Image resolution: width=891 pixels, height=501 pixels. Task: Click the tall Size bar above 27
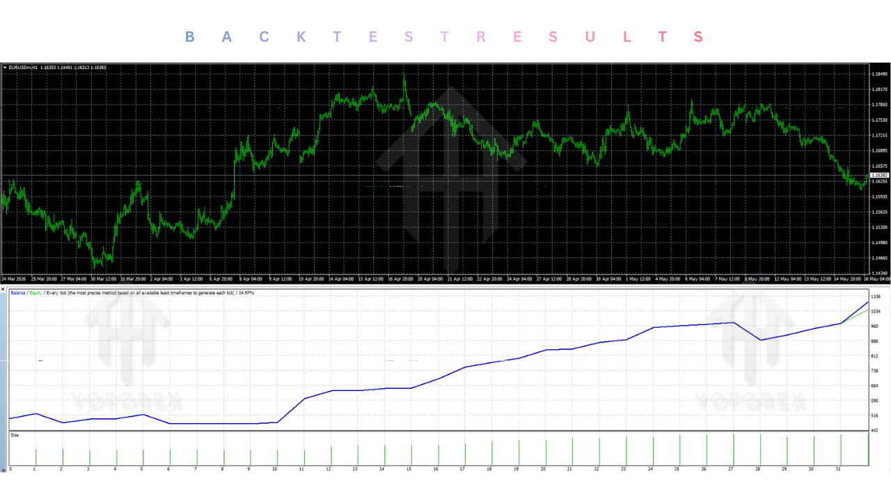734,450
